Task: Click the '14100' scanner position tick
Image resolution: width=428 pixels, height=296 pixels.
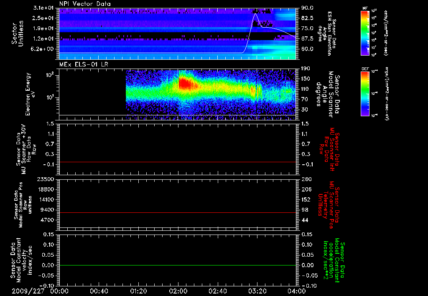Action: [x=46, y=199]
